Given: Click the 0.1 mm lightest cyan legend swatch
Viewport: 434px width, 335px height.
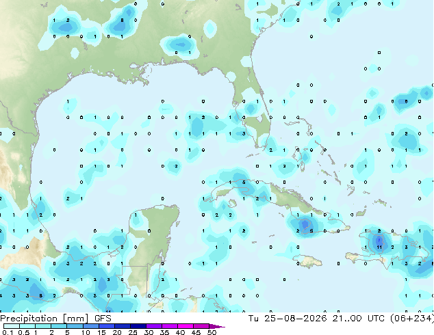Looking at the screenshot, I should click(x=12, y=326).
